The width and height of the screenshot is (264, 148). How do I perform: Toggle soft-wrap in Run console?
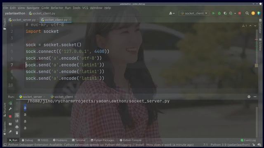point(17,115)
